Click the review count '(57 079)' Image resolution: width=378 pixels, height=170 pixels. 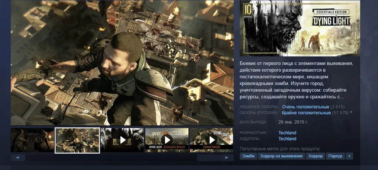[x=340, y=113]
